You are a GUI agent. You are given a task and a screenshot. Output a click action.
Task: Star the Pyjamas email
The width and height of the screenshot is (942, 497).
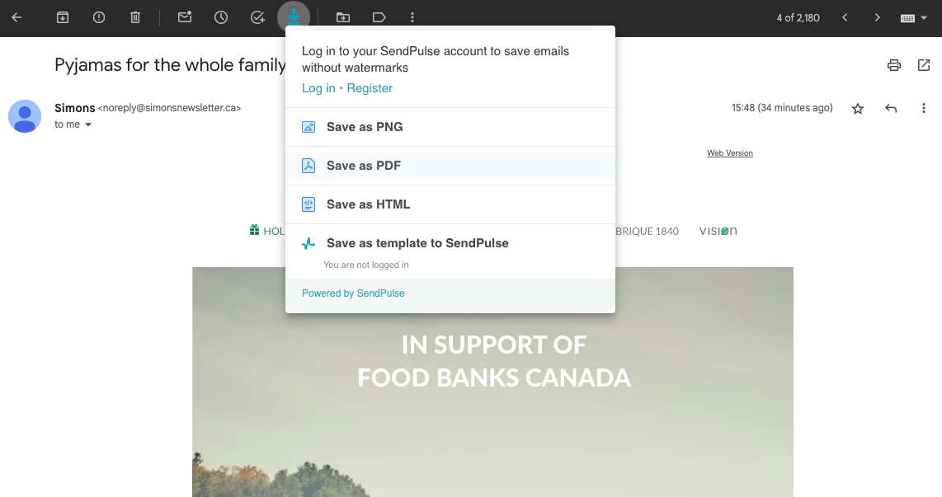[858, 108]
